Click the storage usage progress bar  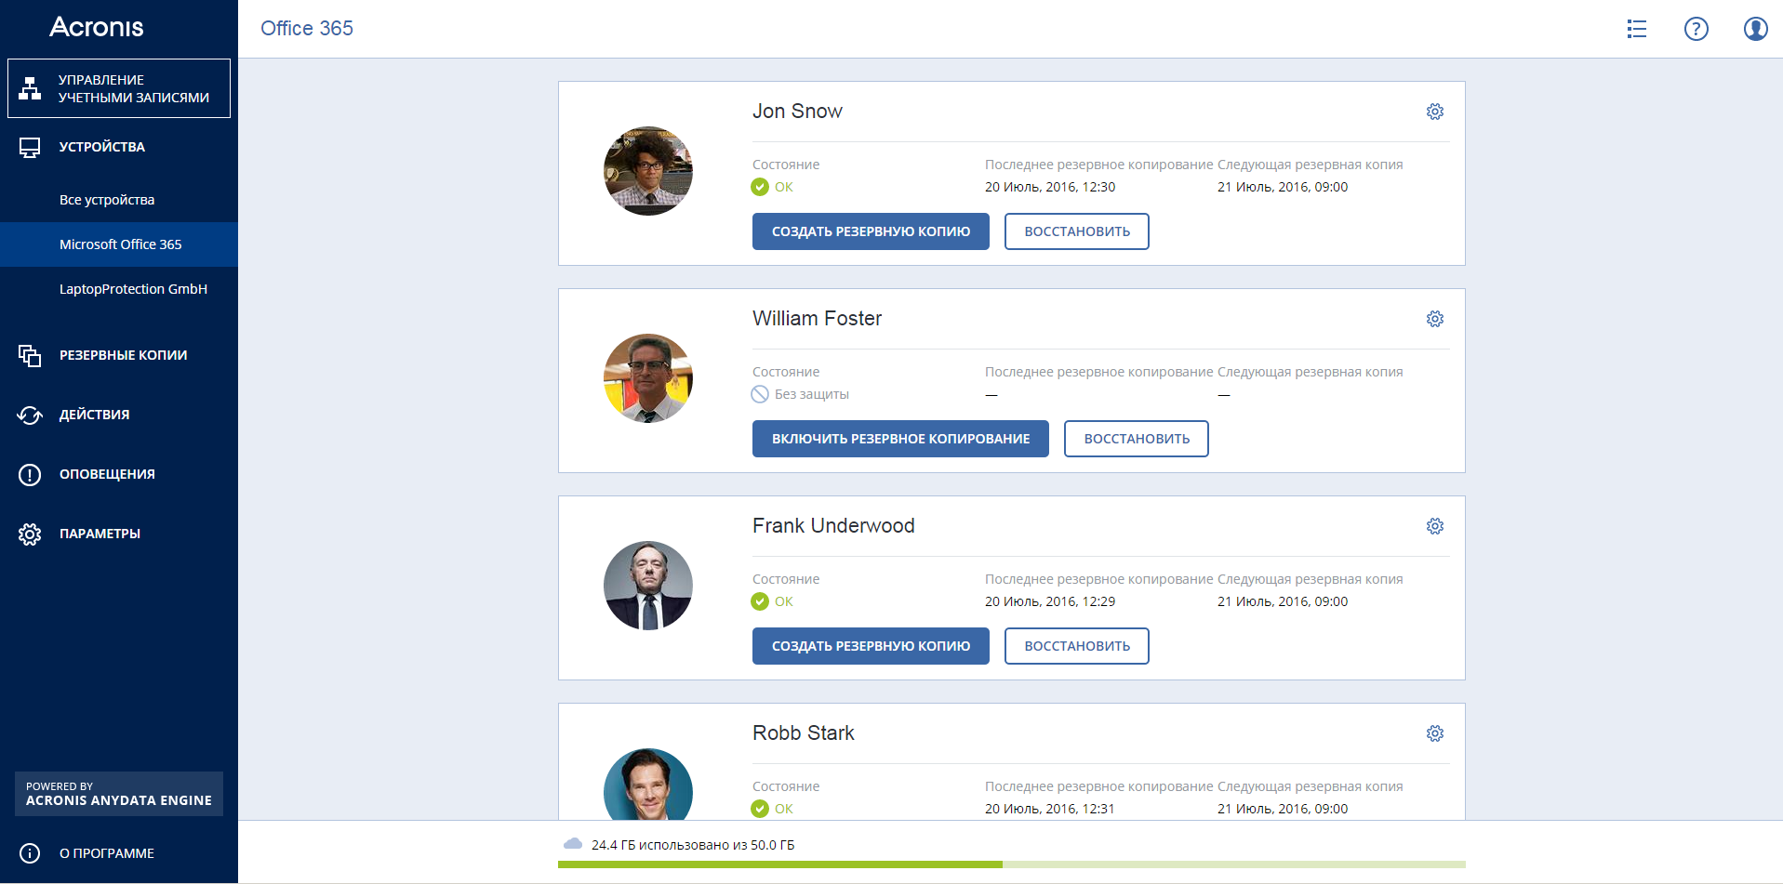pyautogui.click(x=1011, y=864)
